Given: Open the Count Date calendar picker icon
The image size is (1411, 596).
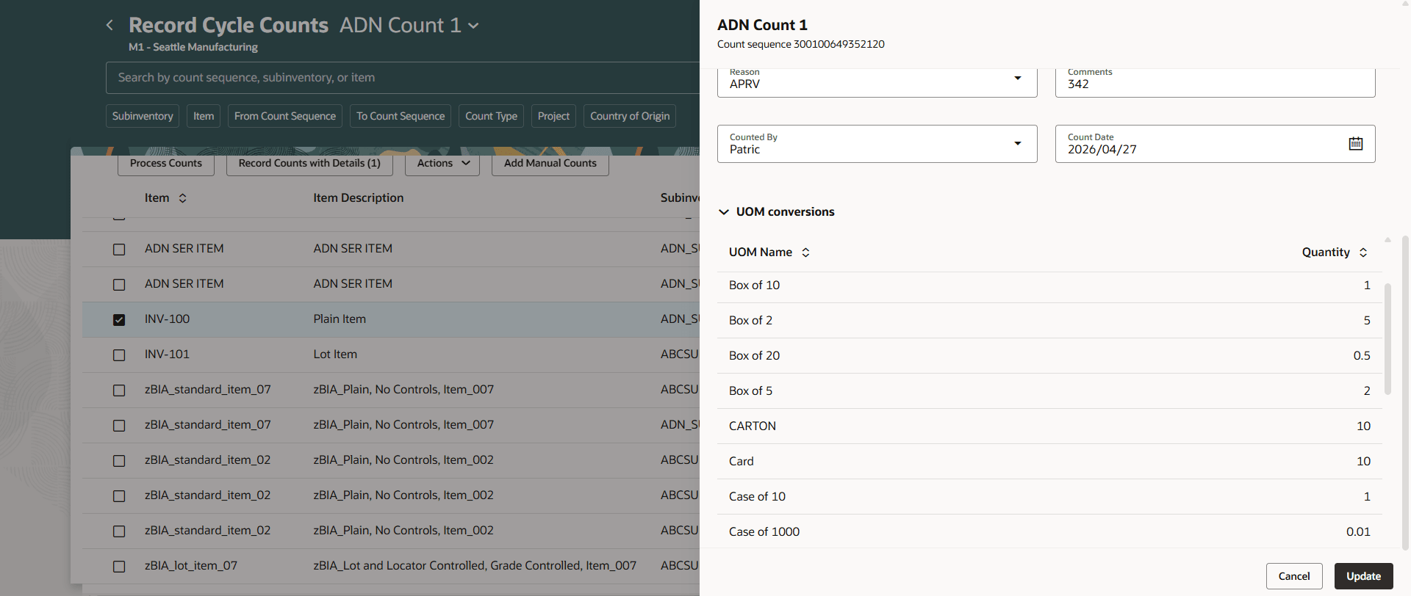Looking at the screenshot, I should [1356, 144].
